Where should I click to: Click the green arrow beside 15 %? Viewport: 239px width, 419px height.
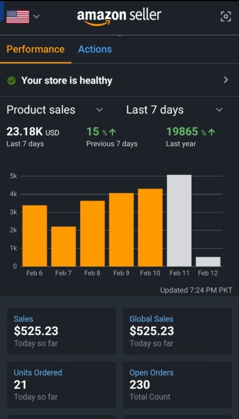[x=113, y=132]
